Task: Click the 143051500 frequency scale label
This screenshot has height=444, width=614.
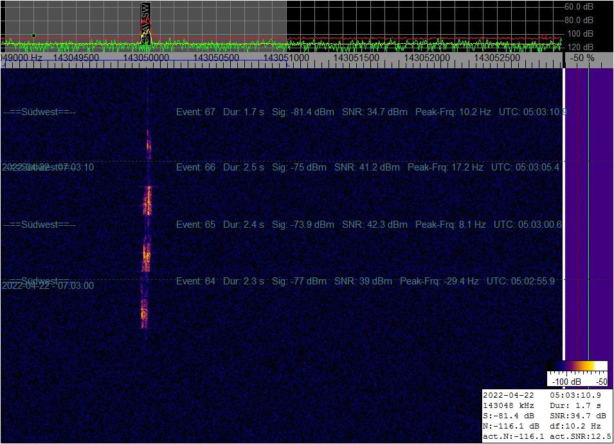Action: tap(356, 58)
